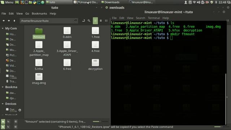Collapse the Bookmarks sidebar section

click(3, 87)
